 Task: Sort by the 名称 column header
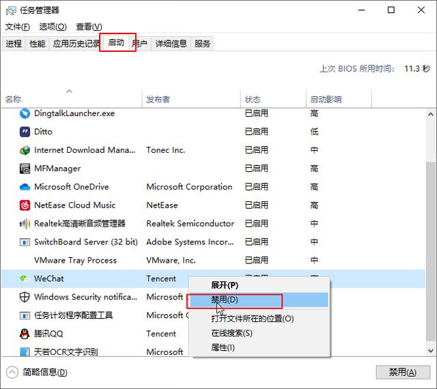click(72, 99)
